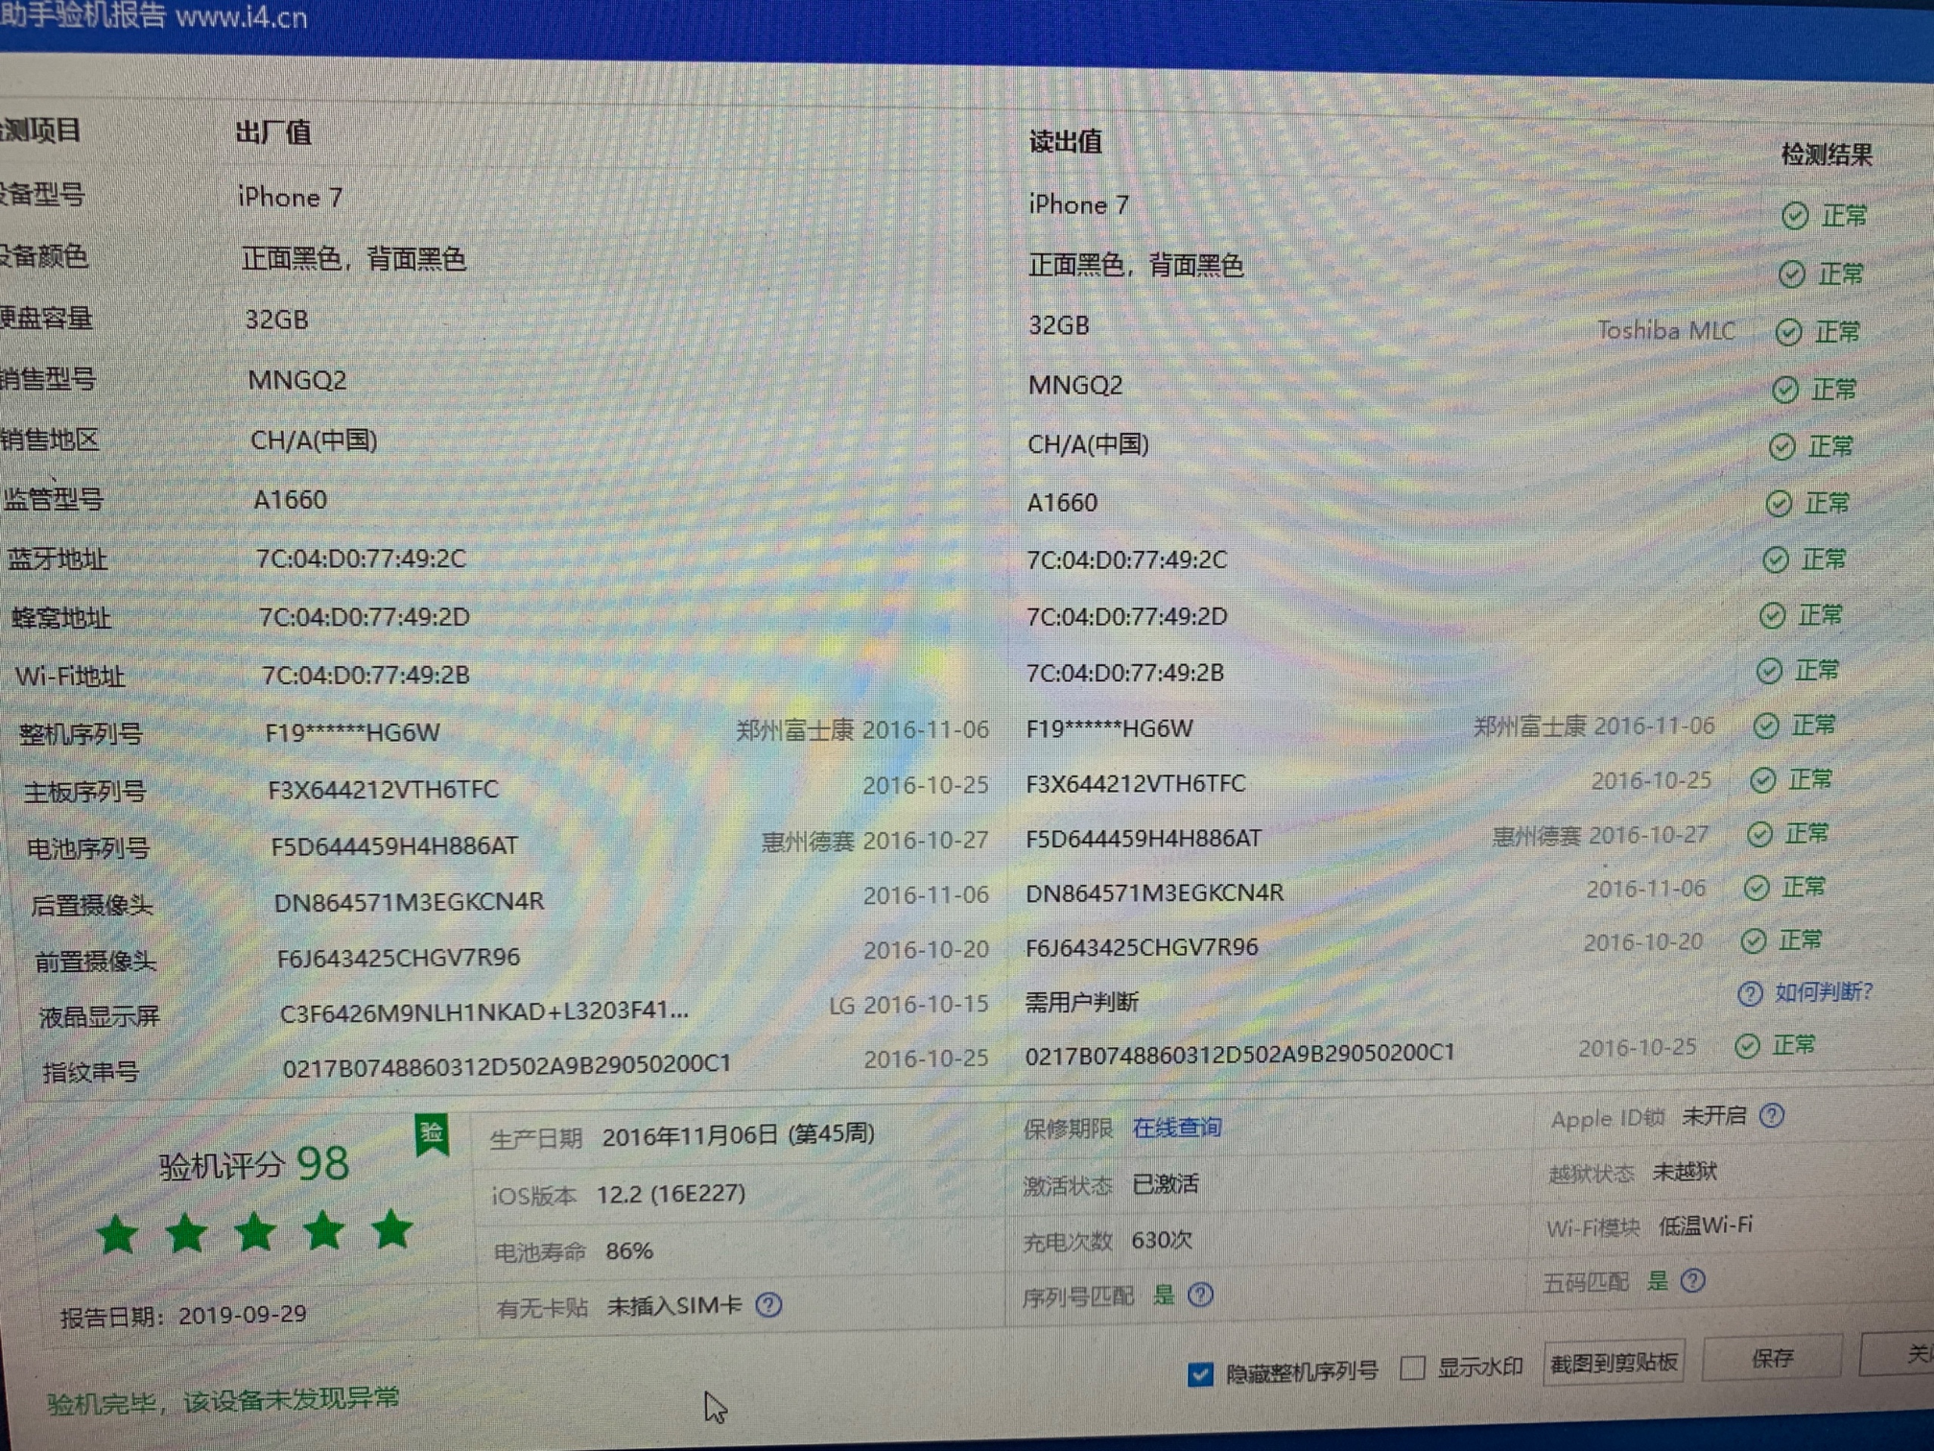Click help icon next to Apple ID锁
This screenshot has height=1451, width=1934.
(1772, 1115)
